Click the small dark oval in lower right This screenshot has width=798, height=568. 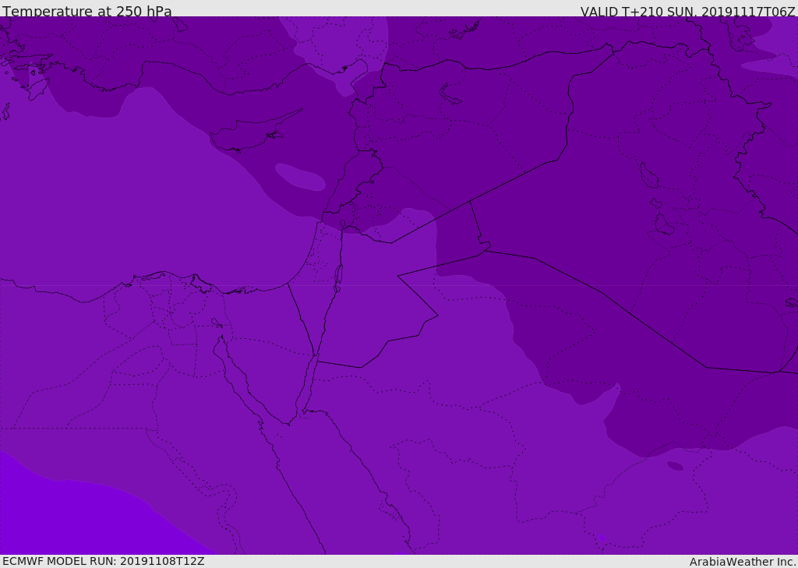tap(675, 466)
